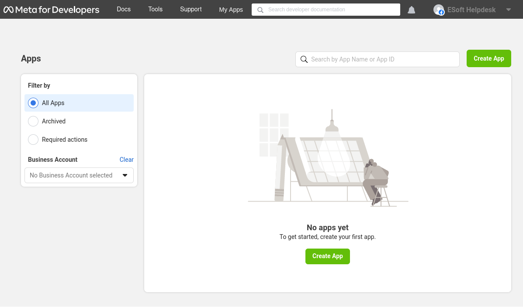Screen dimensions: 523x307
Task: Focus the Search by App Name field
Action: [382, 59]
